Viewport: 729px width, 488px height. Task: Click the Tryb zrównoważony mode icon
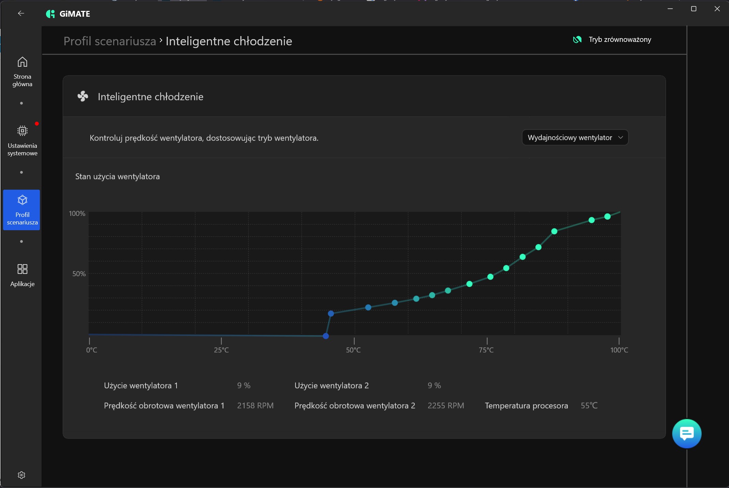[577, 40]
